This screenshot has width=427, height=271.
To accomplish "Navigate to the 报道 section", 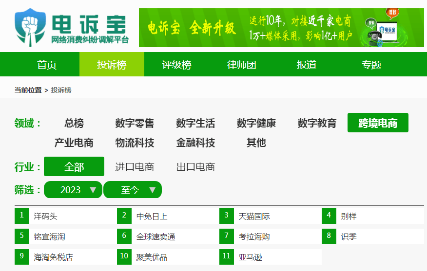I will (307, 65).
